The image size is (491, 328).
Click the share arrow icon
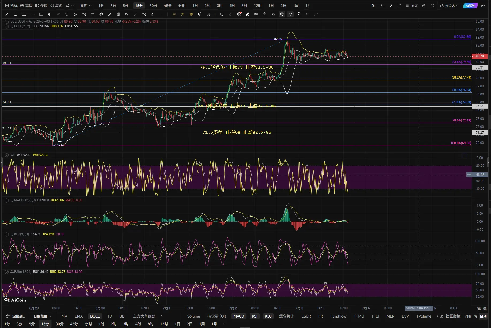coord(483,6)
